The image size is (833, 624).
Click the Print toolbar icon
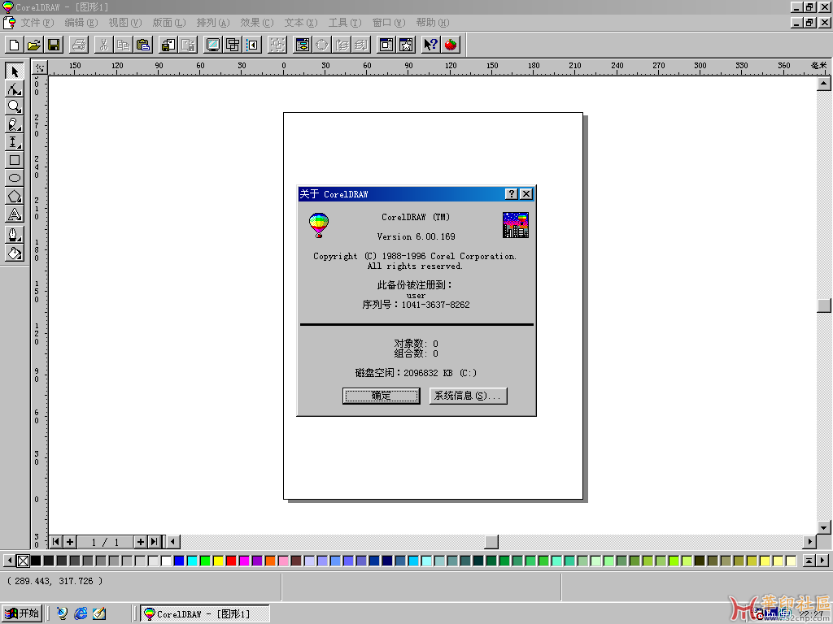79,45
